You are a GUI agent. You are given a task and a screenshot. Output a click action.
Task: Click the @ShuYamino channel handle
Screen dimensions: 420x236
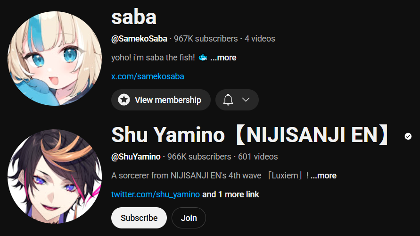[x=136, y=157]
